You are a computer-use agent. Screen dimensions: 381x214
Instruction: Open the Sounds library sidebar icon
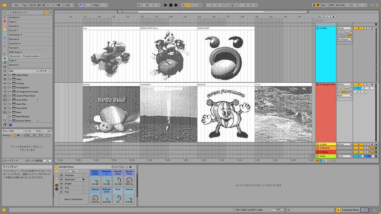pos(5,62)
